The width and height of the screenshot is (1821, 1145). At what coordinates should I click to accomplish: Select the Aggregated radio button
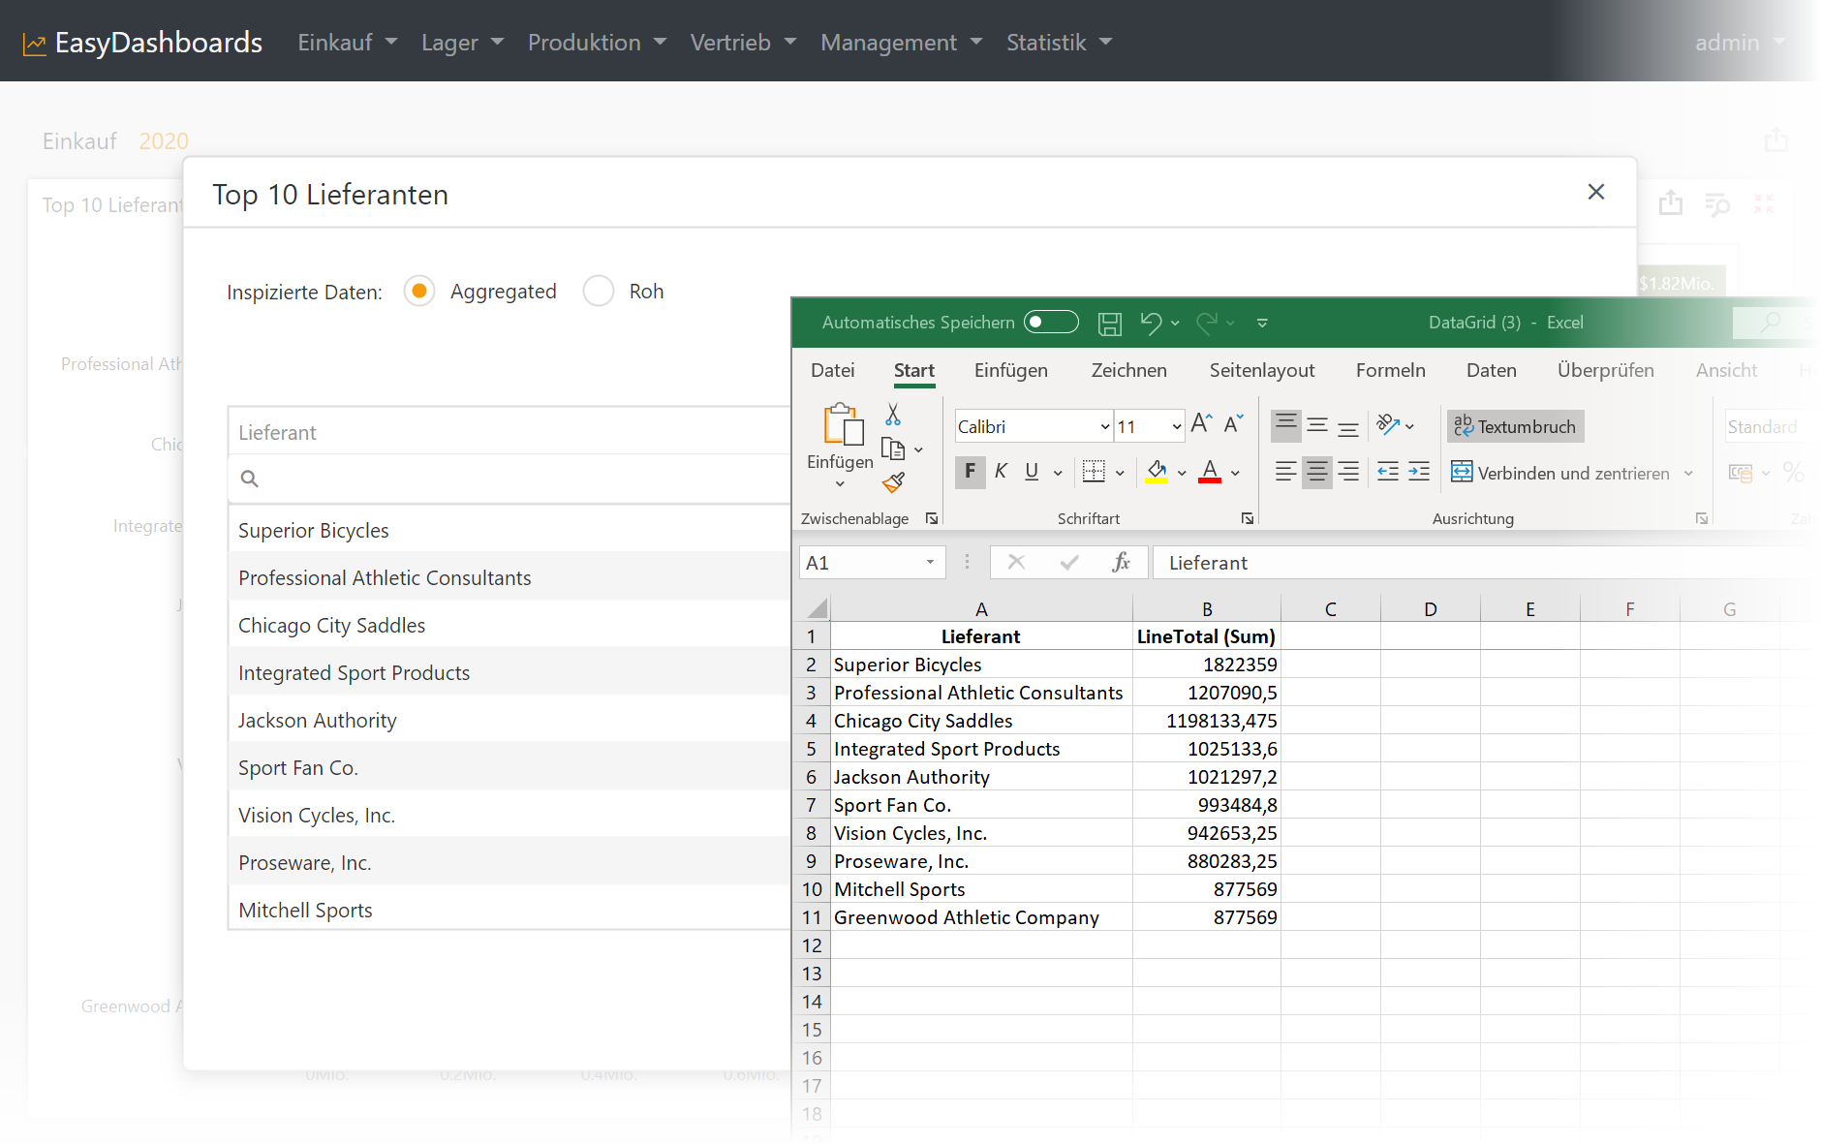419,292
